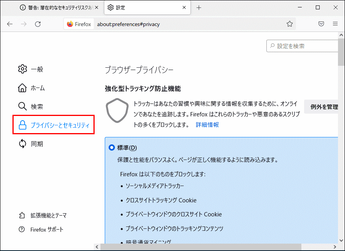Open Firefox サポート link
This screenshot has width=345, height=251.
click(41, 230)
